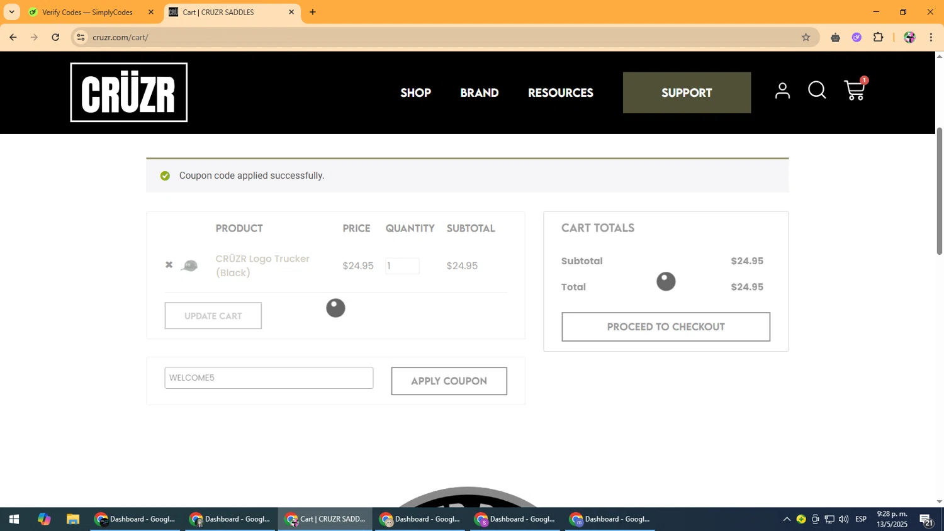The height and width of the screenshot is (531, 944).
Task: Open the purple extension icon in toolbar
Action: (857, 37)
